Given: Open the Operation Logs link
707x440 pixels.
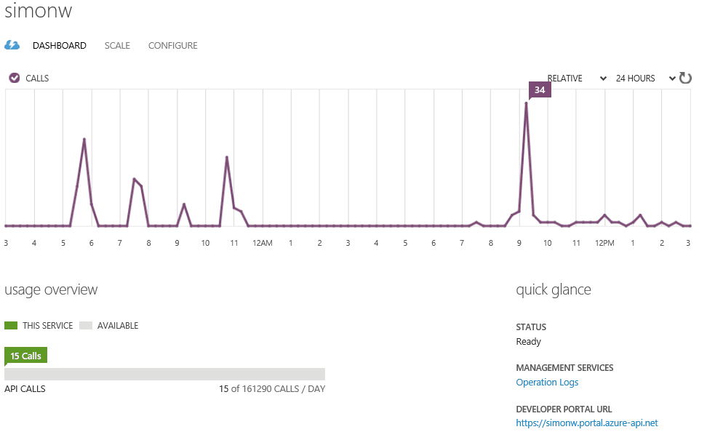Looking at the screenshot, I should click(x=547, y=383).
